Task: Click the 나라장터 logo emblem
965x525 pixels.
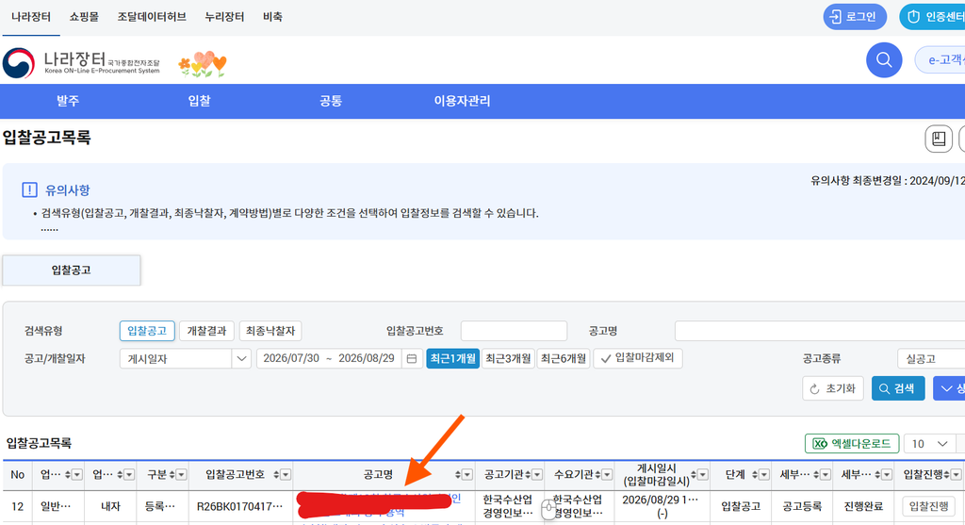Action: point(19,63)
